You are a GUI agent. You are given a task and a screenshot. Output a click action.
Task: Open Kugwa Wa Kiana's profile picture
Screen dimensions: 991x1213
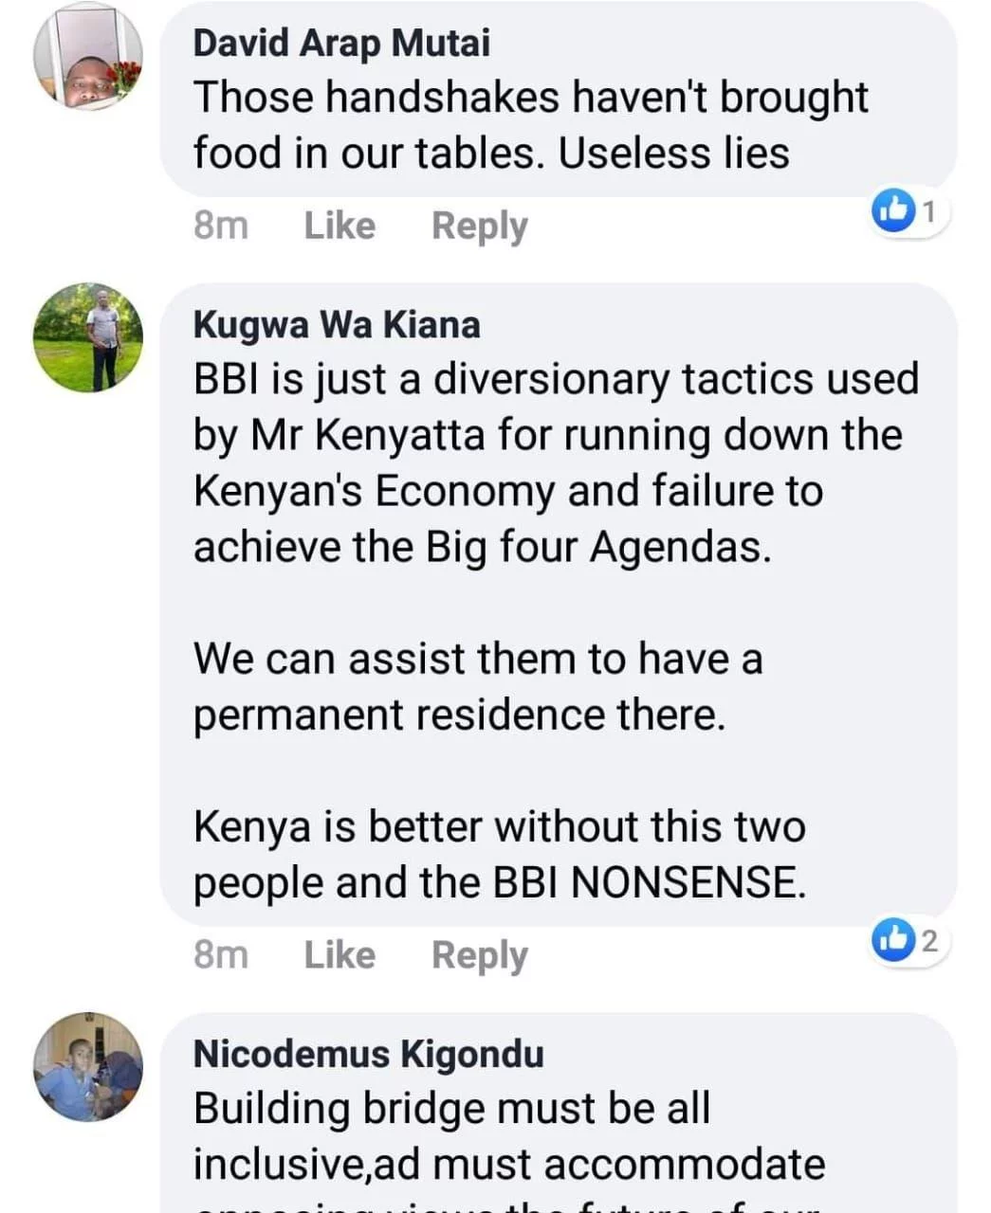tap(88, 337)
